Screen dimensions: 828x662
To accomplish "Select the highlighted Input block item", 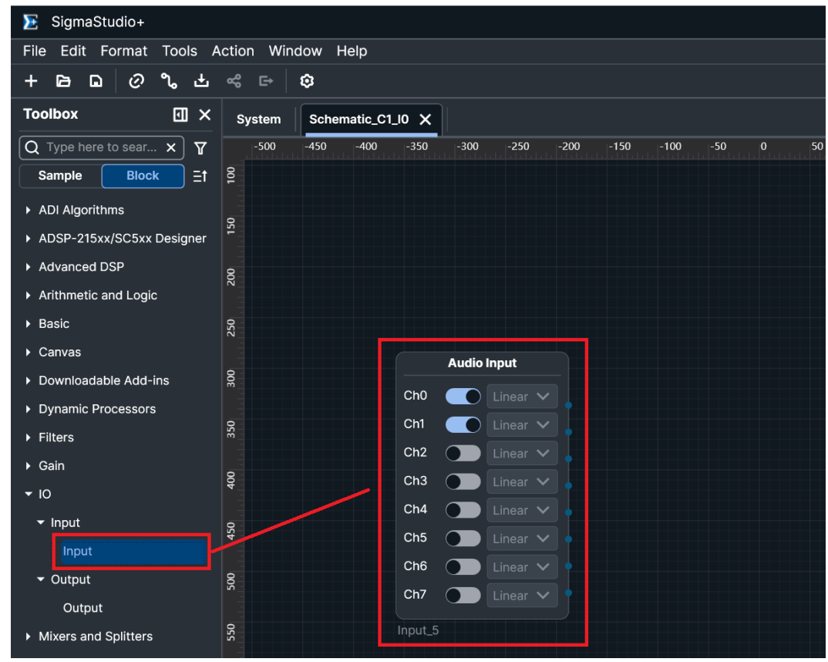I will [x=133, y=552].
